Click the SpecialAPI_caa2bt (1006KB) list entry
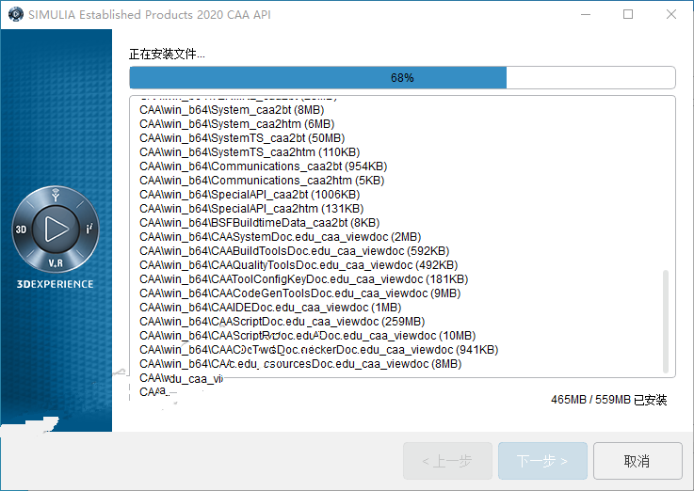The width and height of the screenshot is (694, 491). 250,195
